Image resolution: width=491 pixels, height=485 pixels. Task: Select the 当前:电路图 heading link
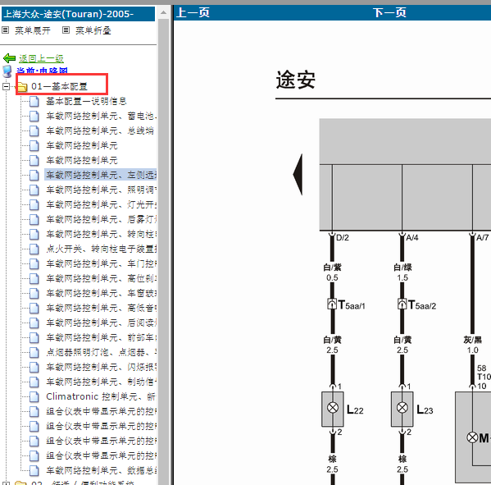click(42, 71)
